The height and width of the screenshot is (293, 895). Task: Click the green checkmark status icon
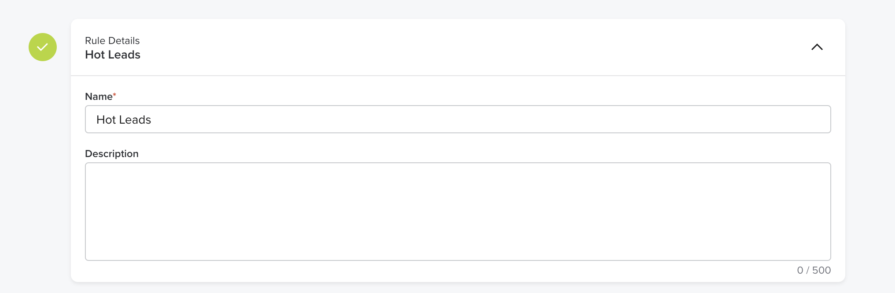pos(43,47)
